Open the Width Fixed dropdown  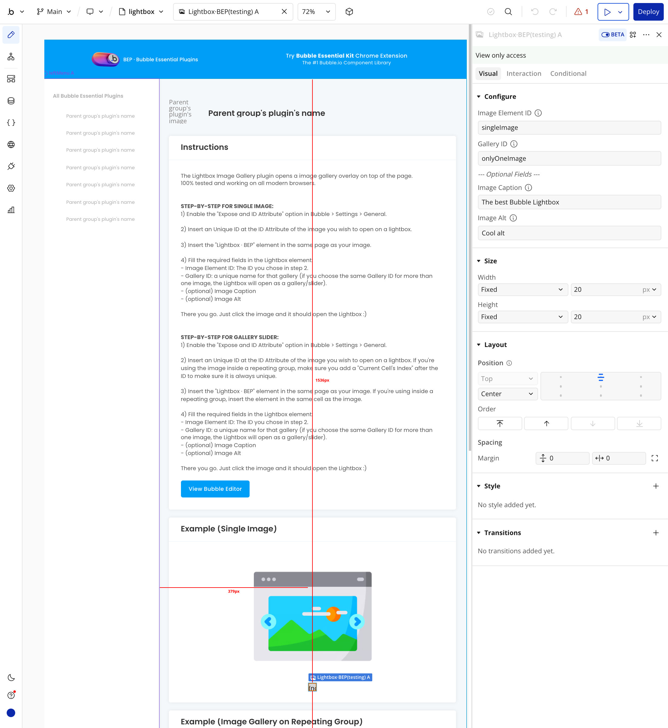click(x=523, y=289)
